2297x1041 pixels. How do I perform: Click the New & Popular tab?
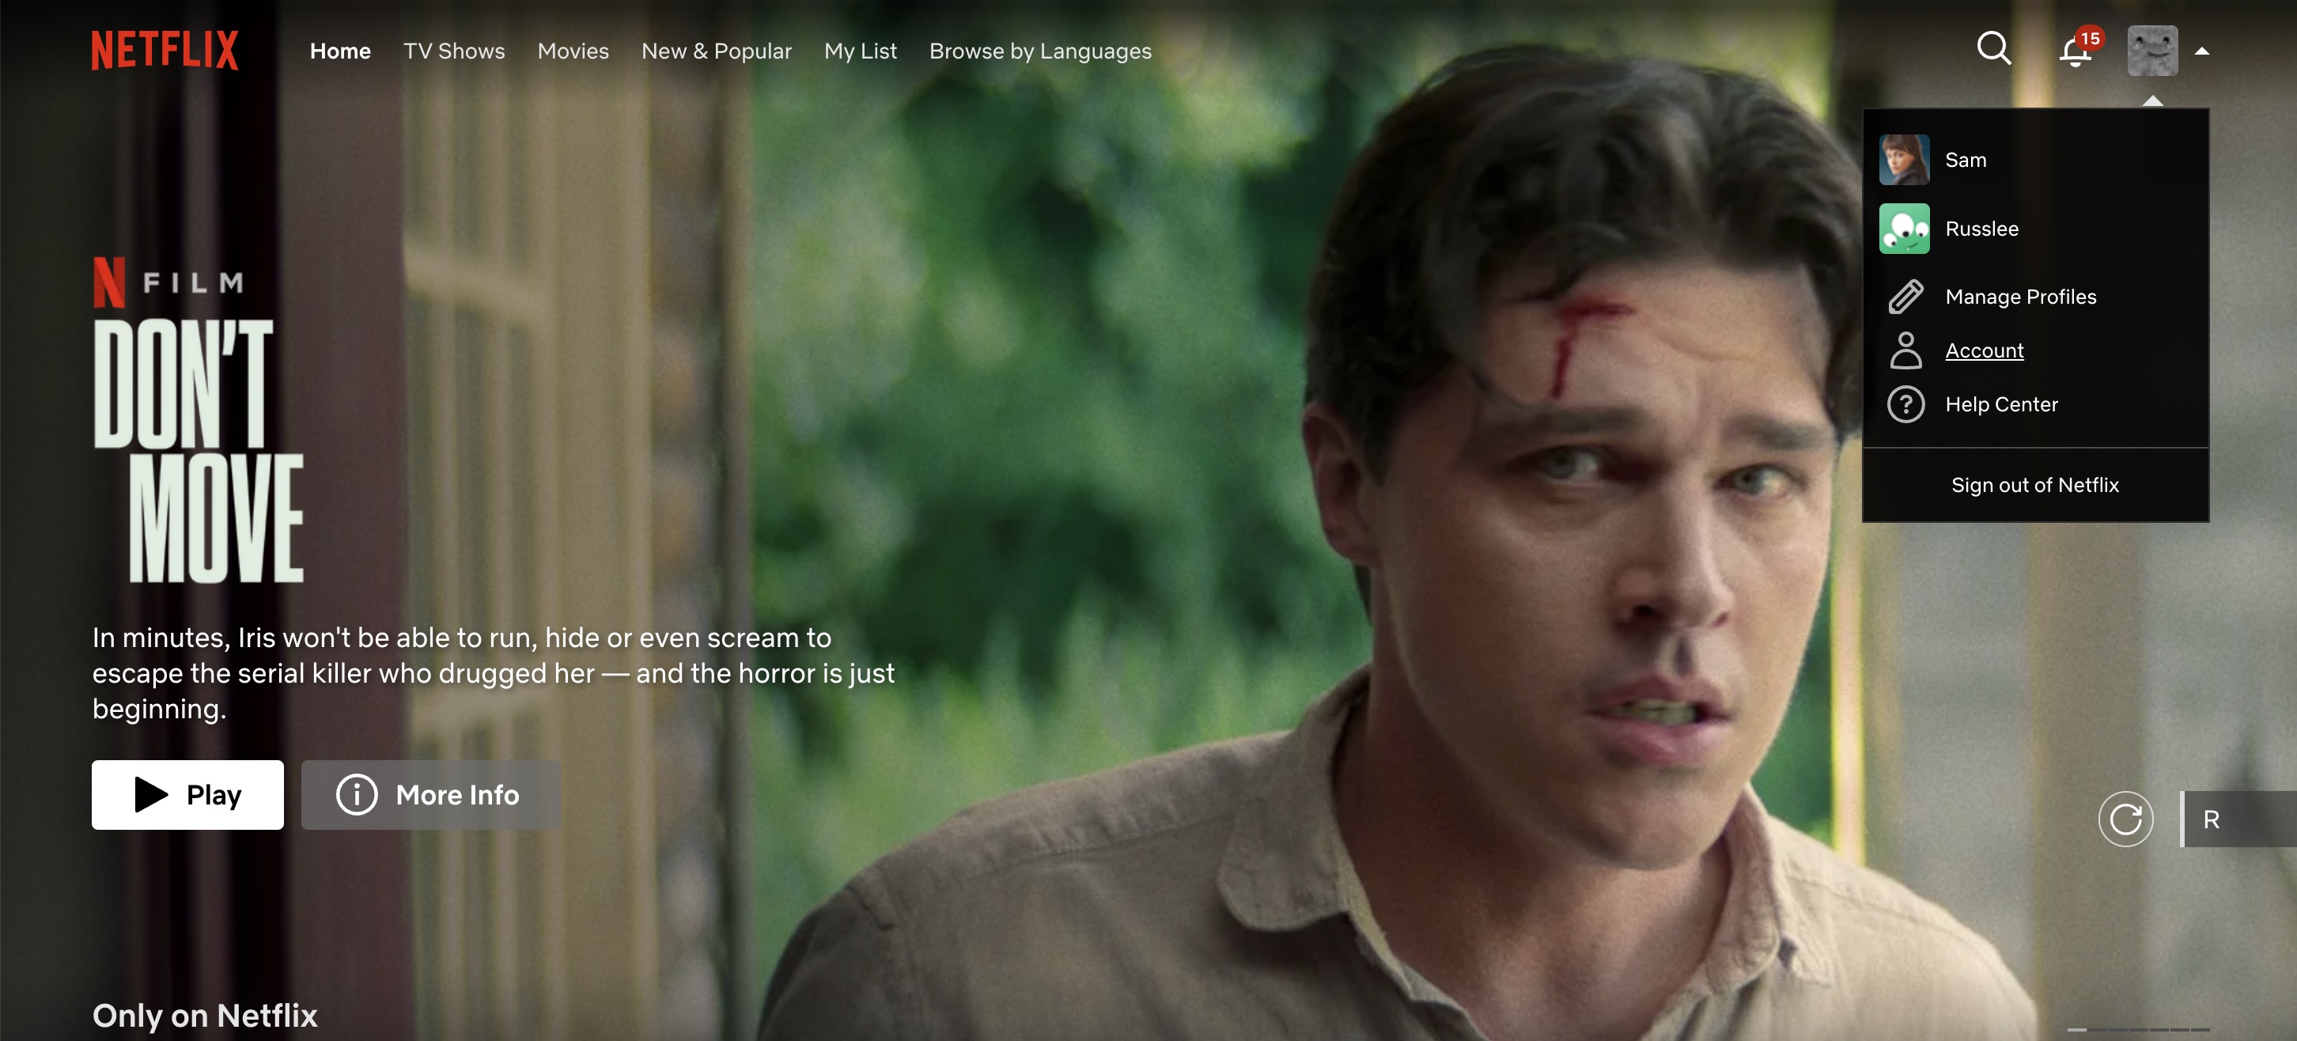point(717,50)
